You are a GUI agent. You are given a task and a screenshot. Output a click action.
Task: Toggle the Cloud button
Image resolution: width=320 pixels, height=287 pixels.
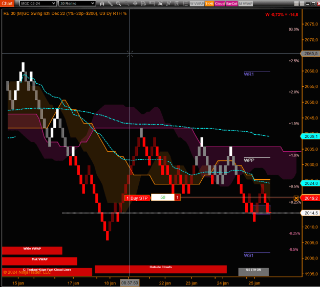coord(220,4)
